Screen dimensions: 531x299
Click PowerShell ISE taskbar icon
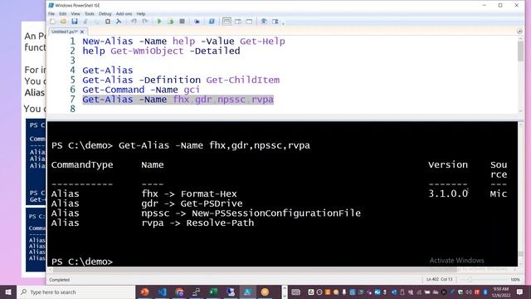pos(248,292)
